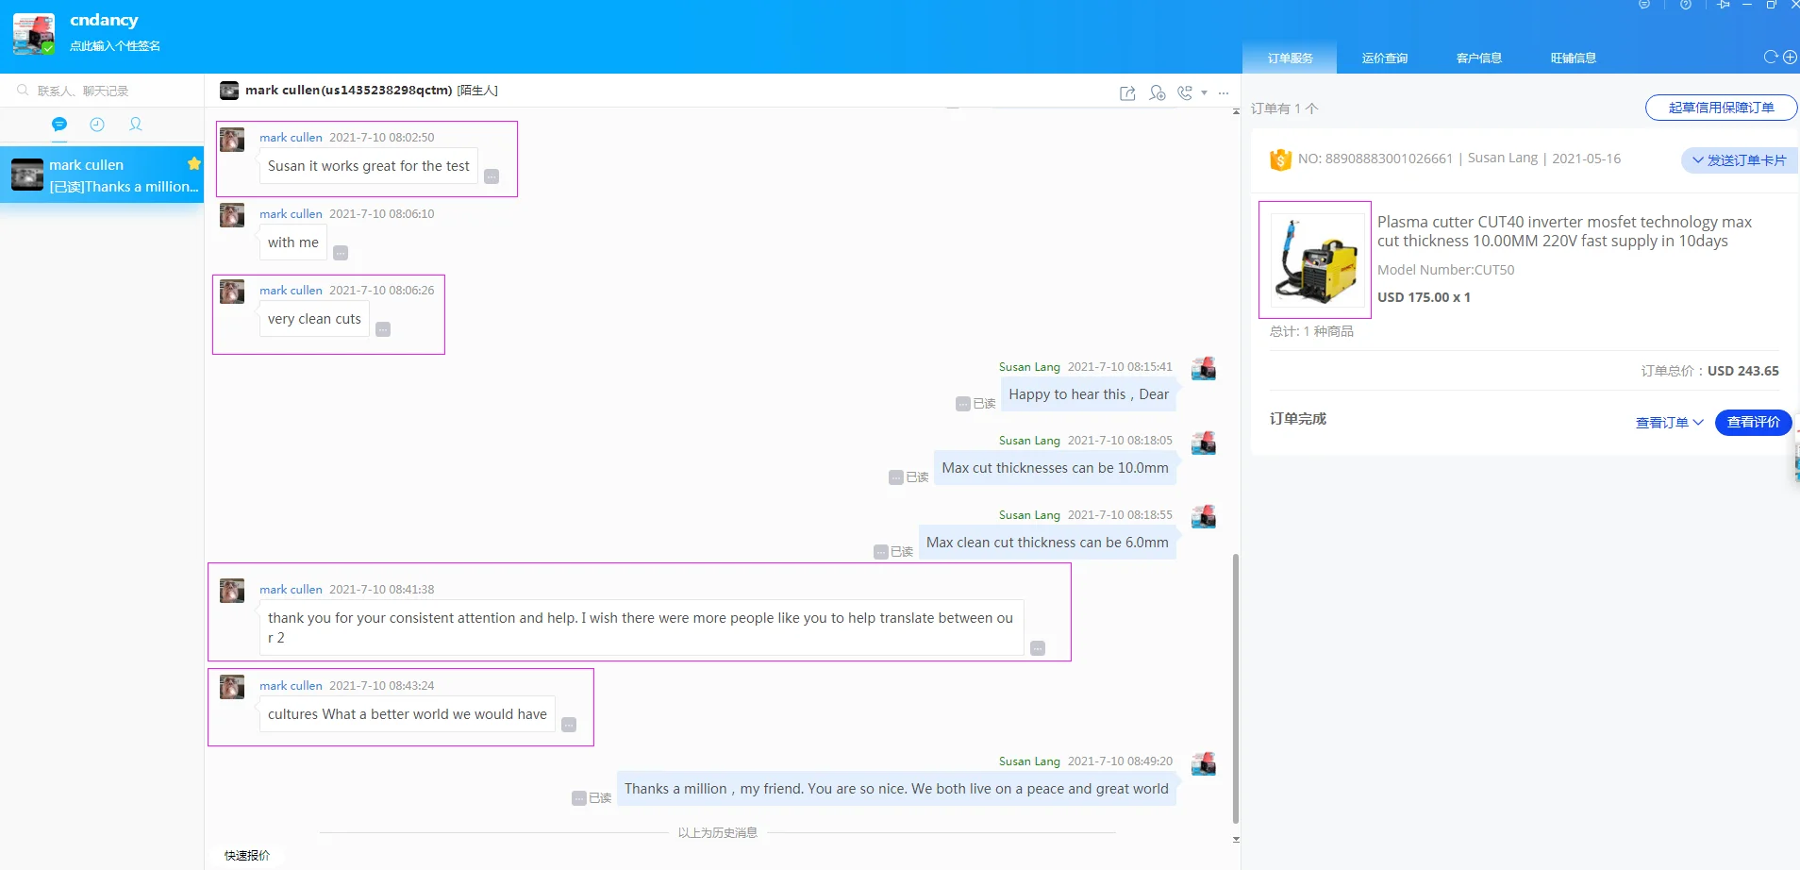Open the 订单服务 tab
Screen dimensions: 1800x870
tap(1290, 59)
